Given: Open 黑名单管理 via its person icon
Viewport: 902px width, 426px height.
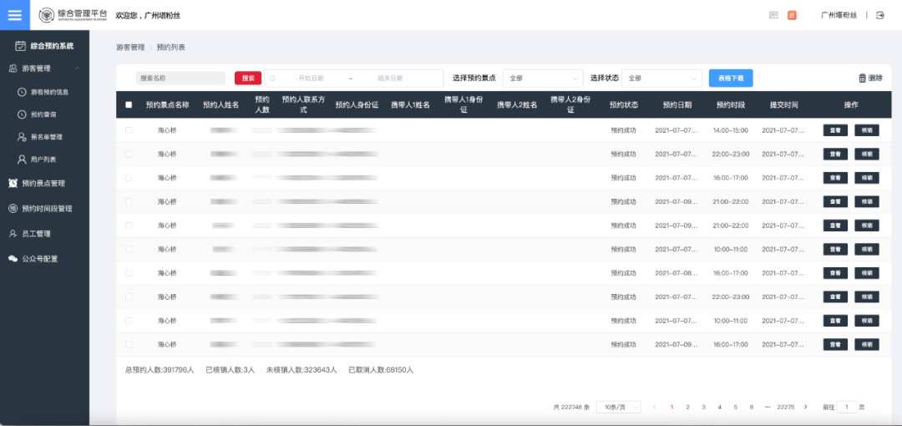Looking at the screenshot, I should tap(22, 137).
